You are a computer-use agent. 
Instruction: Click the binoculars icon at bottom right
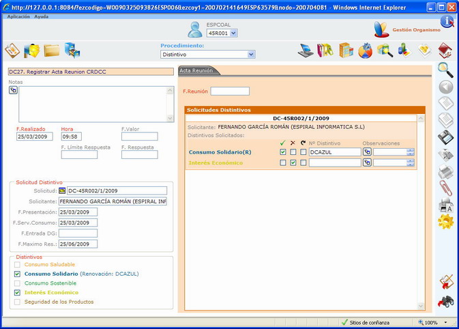(x=445, y=300)
